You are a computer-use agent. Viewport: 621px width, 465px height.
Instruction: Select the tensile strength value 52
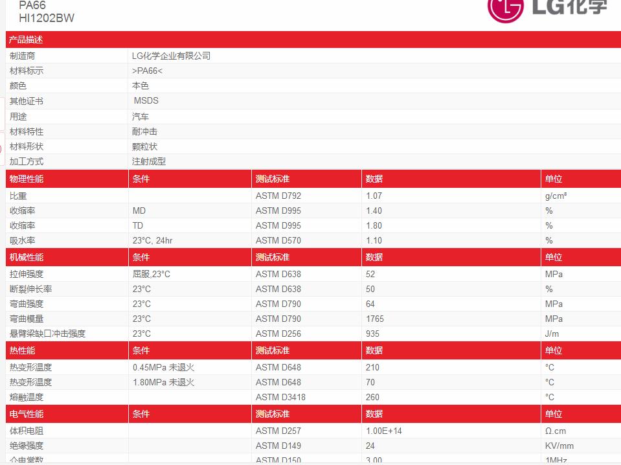tap(370, 274)
